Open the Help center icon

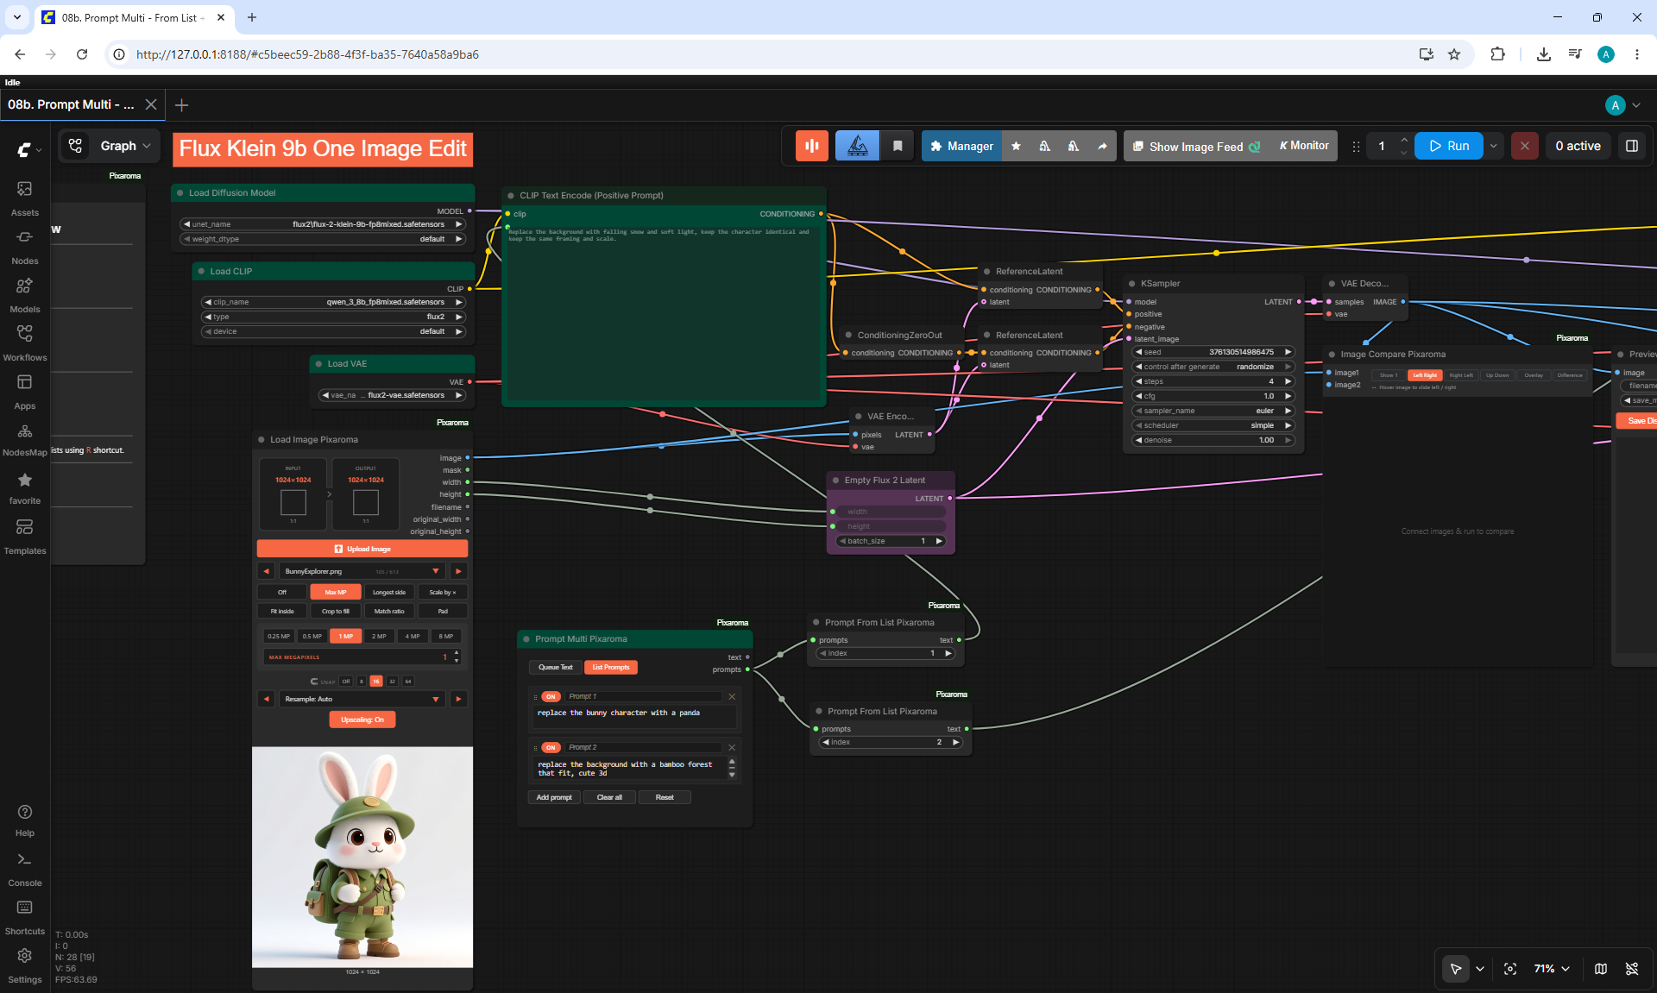tap(25, 820)
